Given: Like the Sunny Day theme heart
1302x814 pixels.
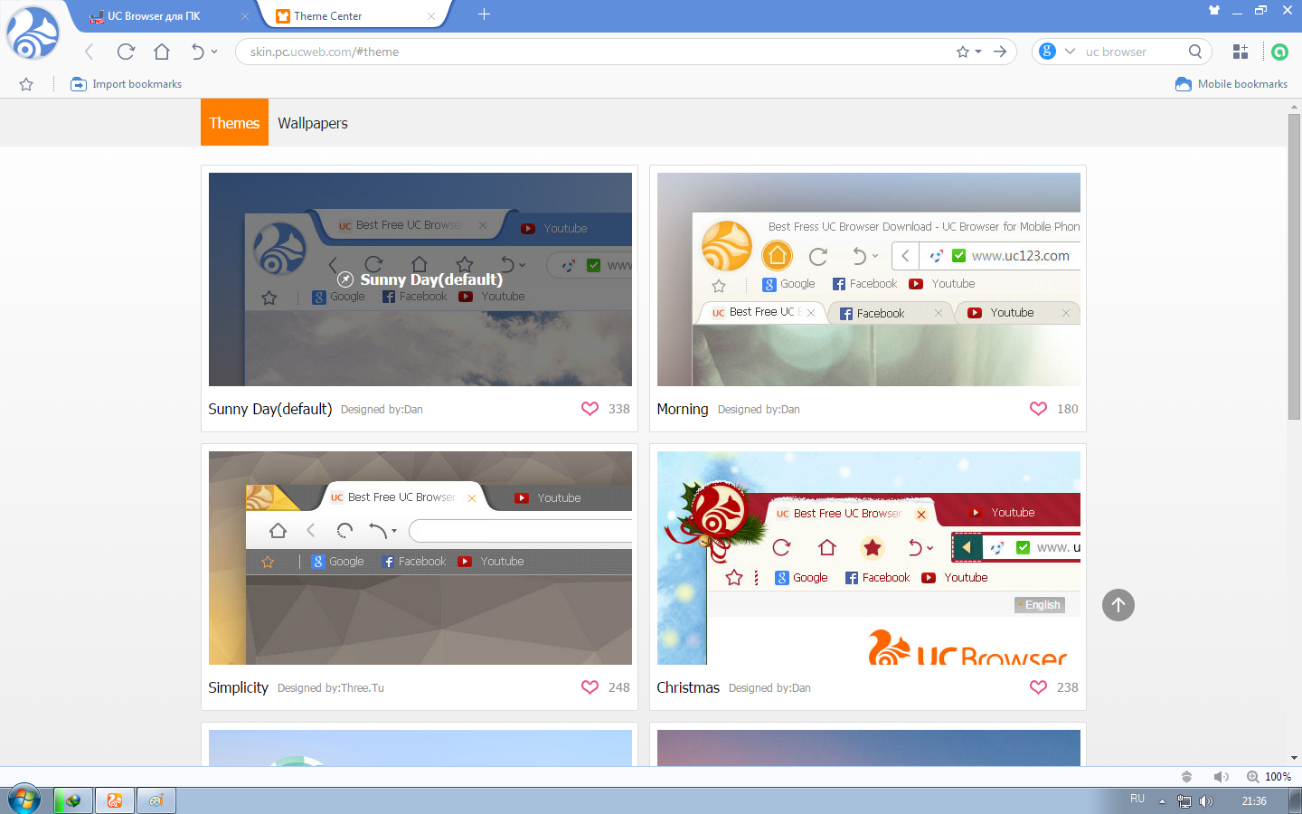Looking at the screenshot, I should (590, 409).
